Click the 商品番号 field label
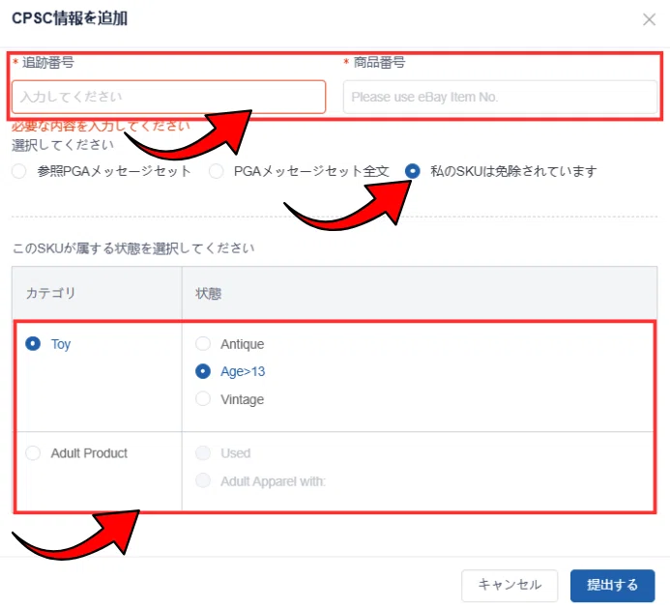 [379, 63]
